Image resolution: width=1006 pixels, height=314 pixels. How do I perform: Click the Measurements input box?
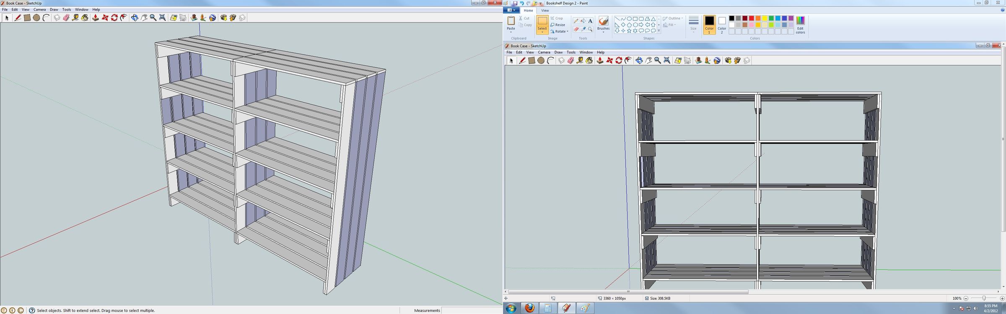click(472, 310)
